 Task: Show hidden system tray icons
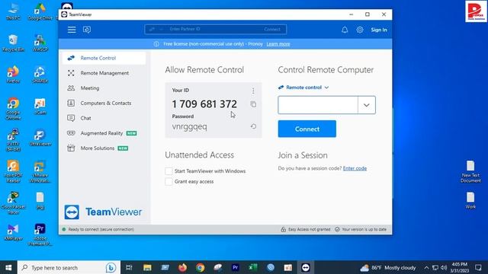426,267
